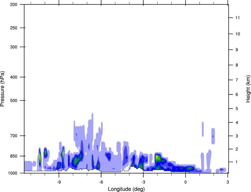This screenshot has width=251, height=192.
Task: Click pressure tick label 1000
Action: (x=13, y=173)
